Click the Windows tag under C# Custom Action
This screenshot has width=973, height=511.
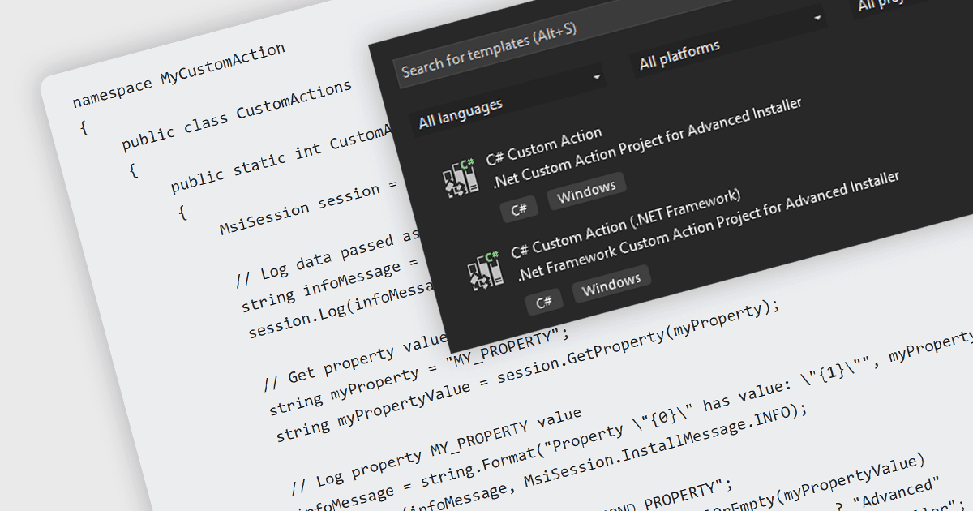click(586, 190)
